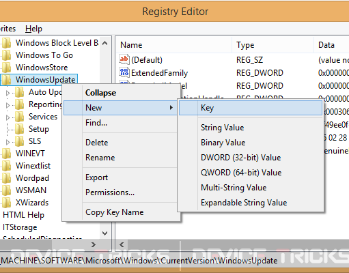This screenshot has width=349, height=273.
Task: Click the WindowsUpdate folder icon
Action: (6, 80)
